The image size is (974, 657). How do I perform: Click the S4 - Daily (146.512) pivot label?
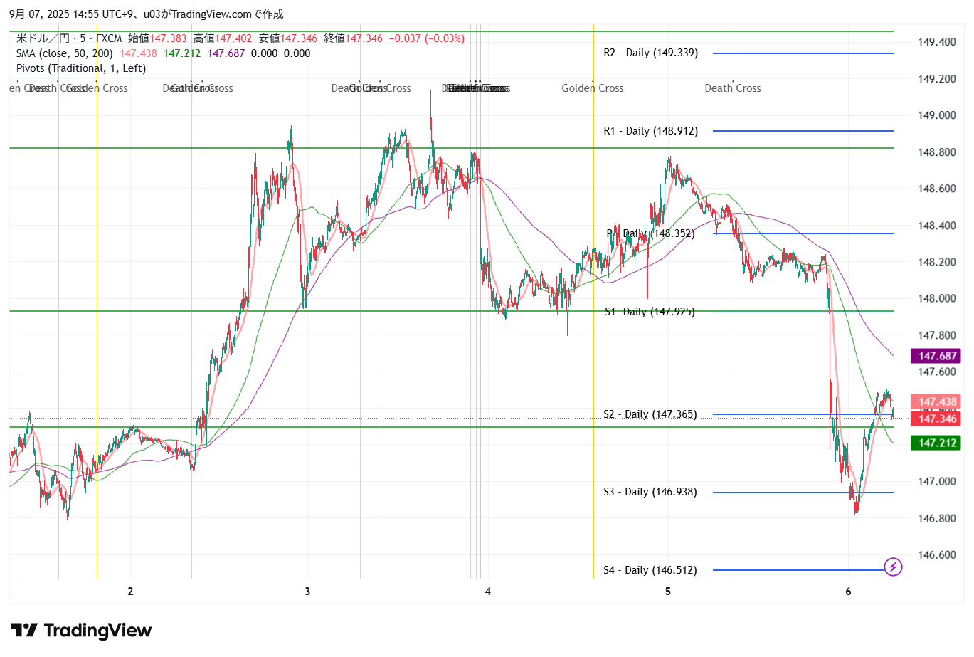(x=650, y=570)
